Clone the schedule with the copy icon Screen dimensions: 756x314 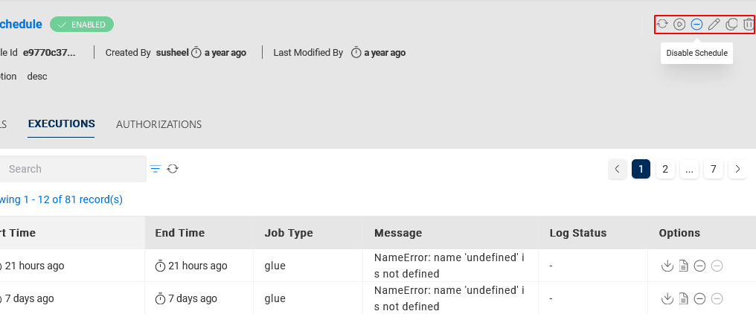[731, 25]
